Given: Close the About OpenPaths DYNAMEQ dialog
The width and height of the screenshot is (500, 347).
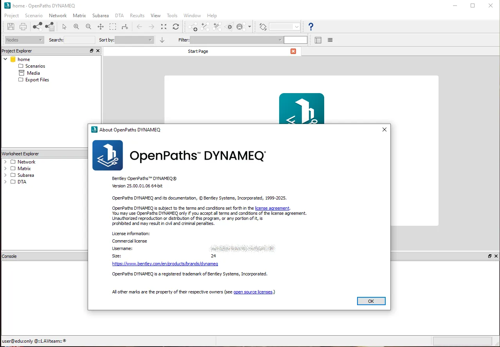Looking at the screenshot, I should click(x=384, y=129).
